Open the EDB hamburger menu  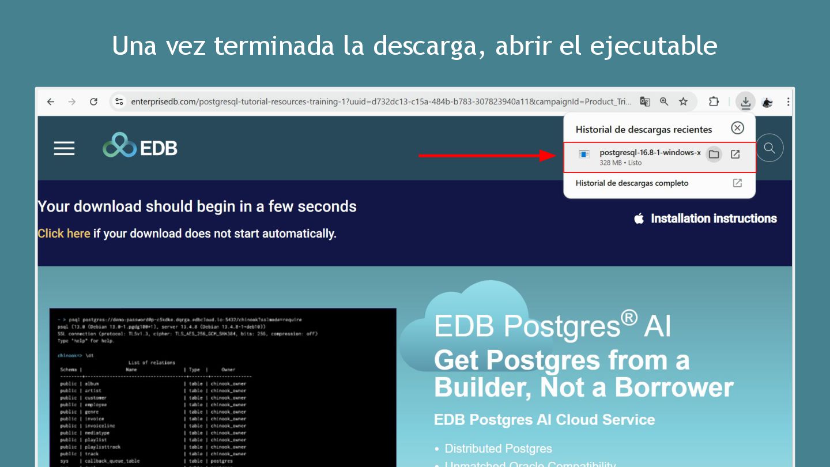64,148
